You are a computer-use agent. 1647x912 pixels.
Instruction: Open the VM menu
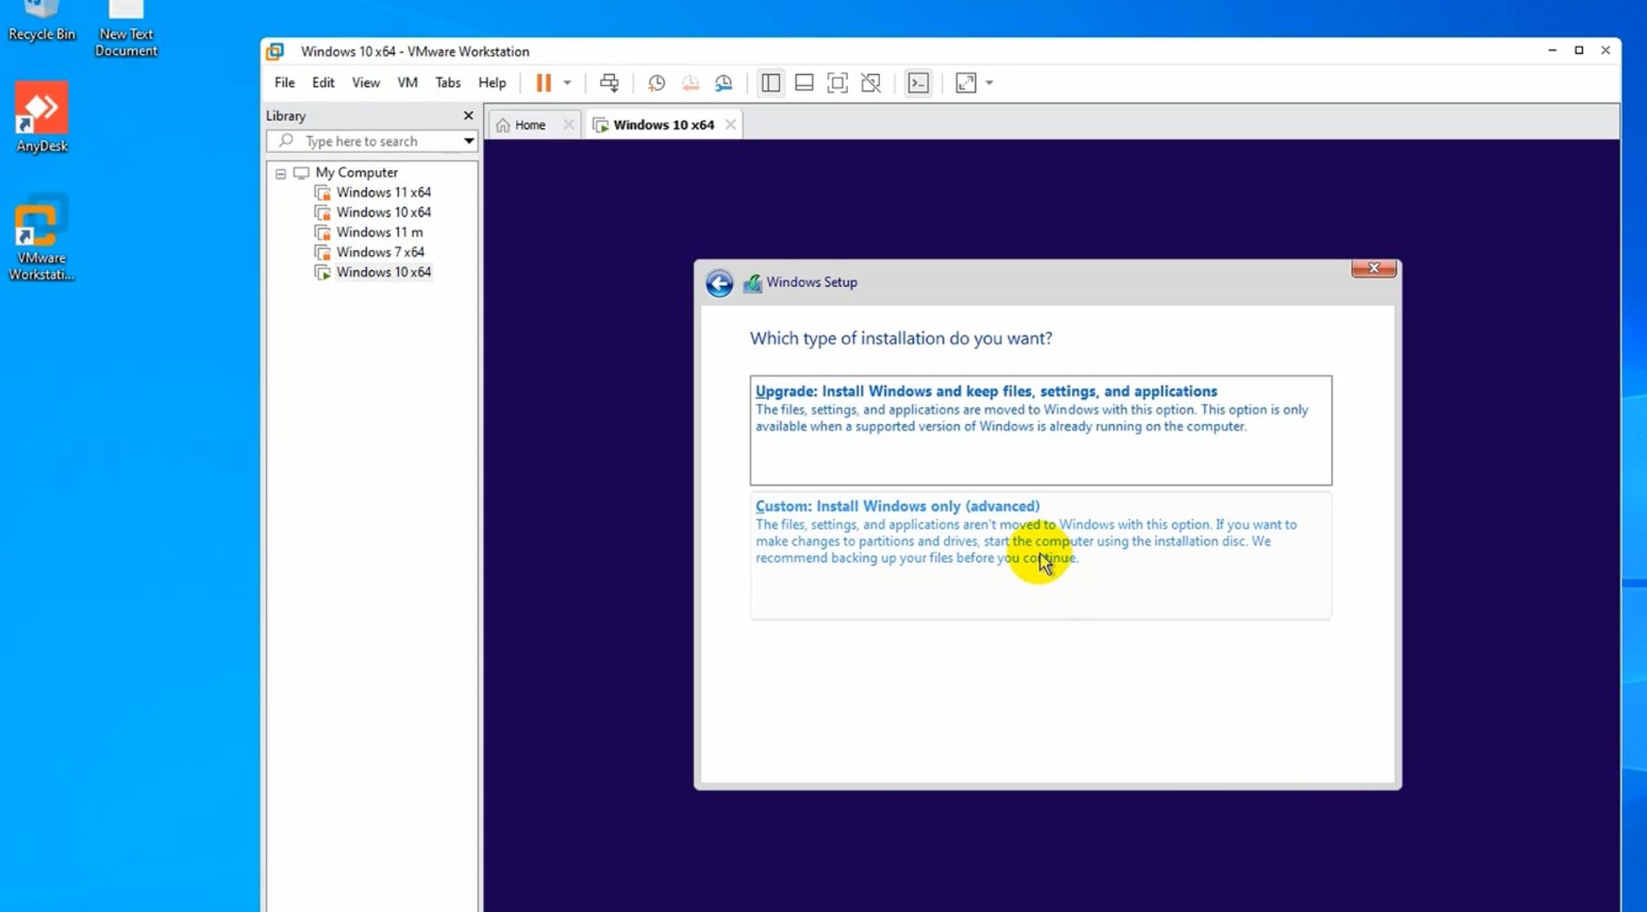point(407,83)
